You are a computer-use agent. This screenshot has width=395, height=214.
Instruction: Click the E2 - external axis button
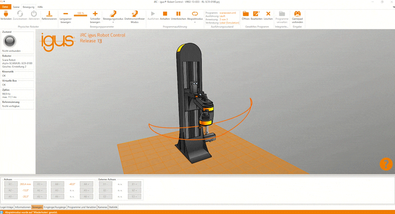106,190
